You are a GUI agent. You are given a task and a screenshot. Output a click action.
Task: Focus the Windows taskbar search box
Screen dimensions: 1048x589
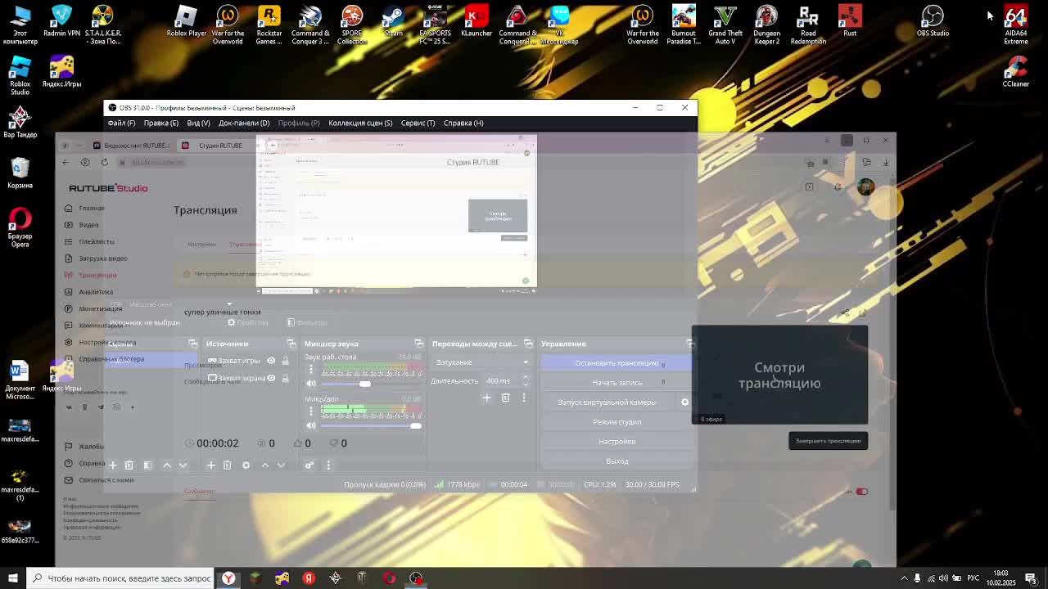(x=120, y=578)
